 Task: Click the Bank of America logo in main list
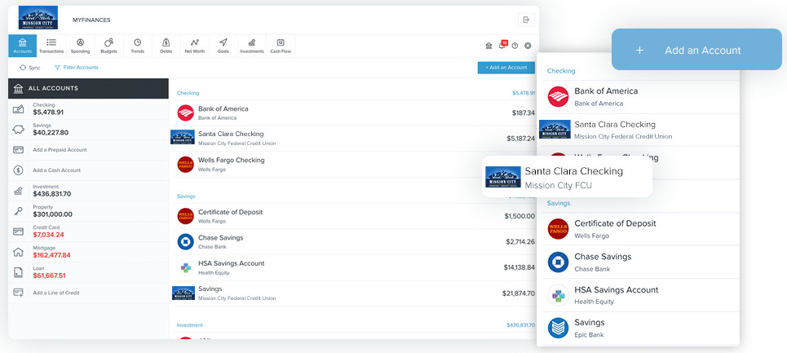click(x=185, y=113)
